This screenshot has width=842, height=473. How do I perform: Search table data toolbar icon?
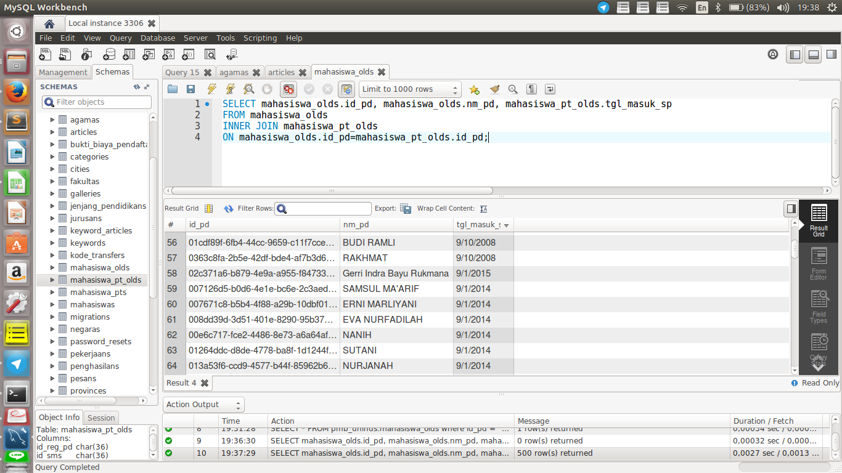coord(210,54)
